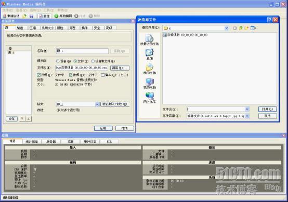Open the At end (结束) action dropdown
Viewport: 288px width, 202px height.
click(x=97, y=104)
